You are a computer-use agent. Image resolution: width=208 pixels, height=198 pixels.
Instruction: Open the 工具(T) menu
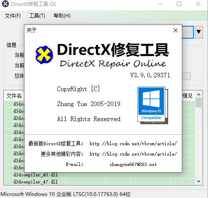[37, 16]
